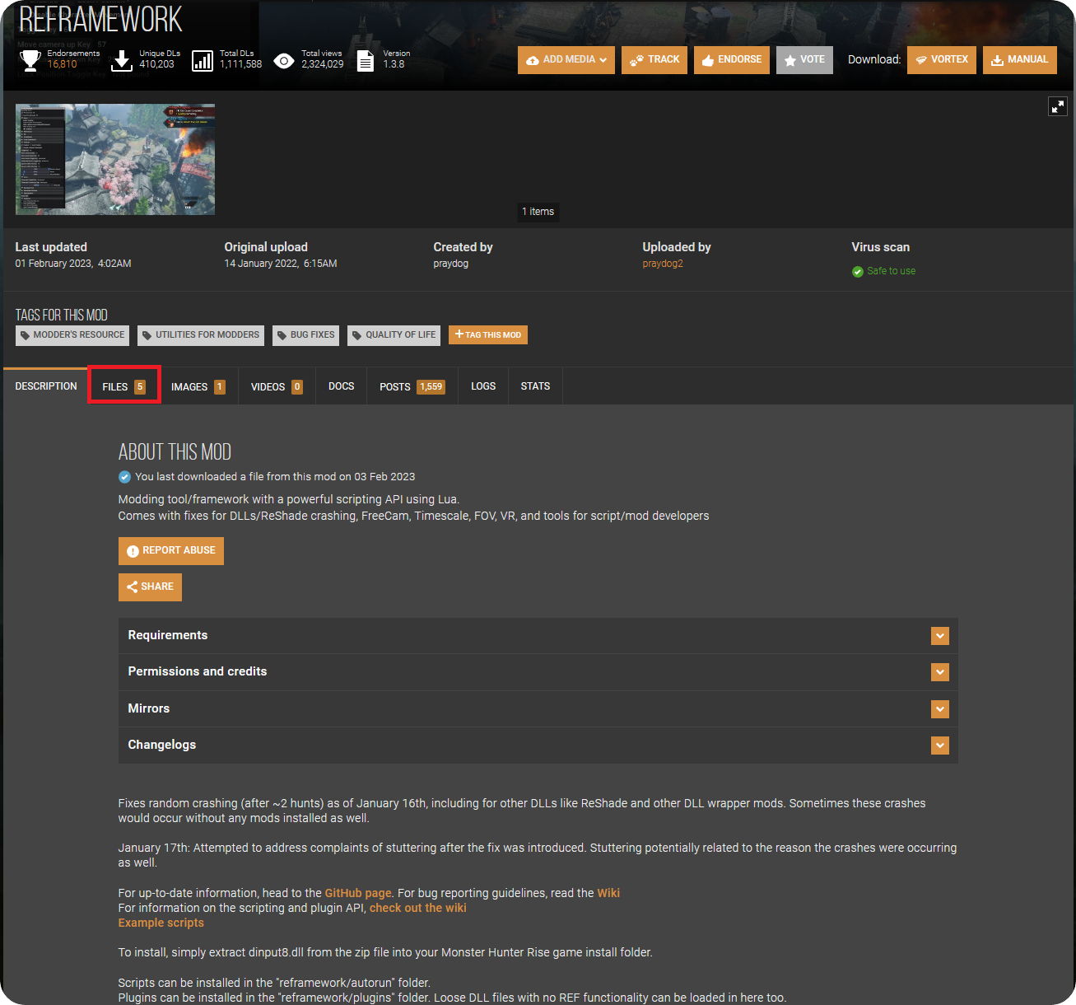Expand the Mirrors section arrow
The width and height of the screenshot is (1076, 1005).
(x=940, y=709)
